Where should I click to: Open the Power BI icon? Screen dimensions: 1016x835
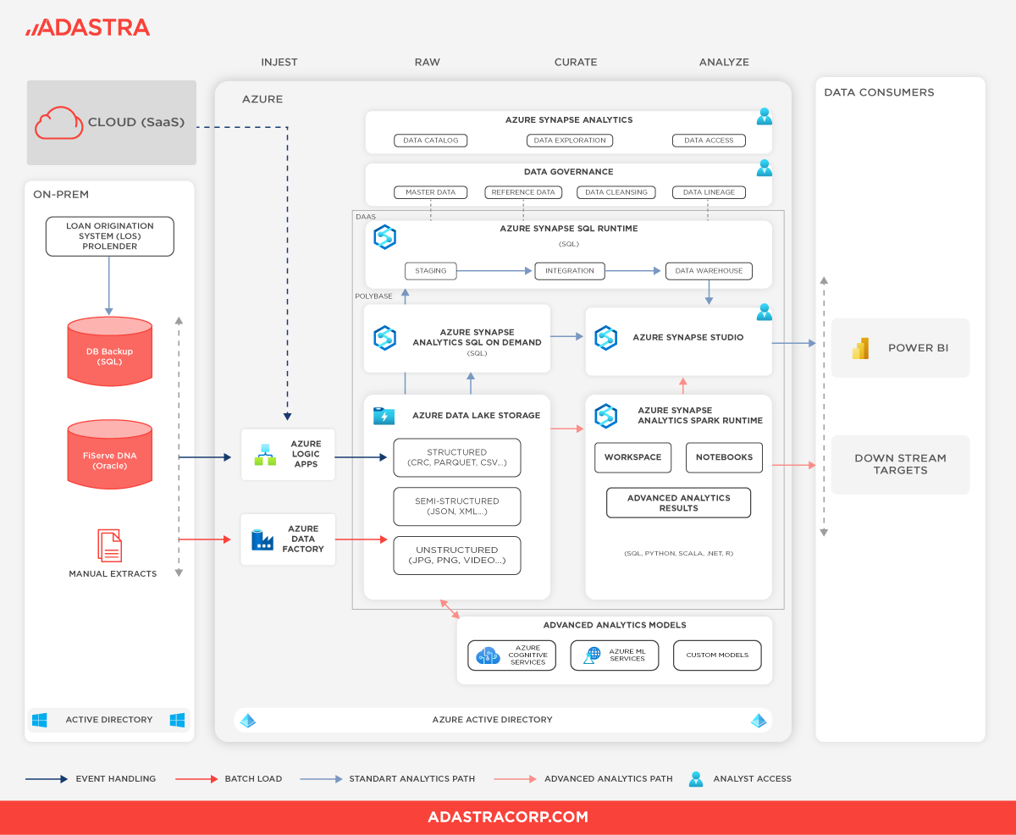pyautogui.click(x=860, y=347)
